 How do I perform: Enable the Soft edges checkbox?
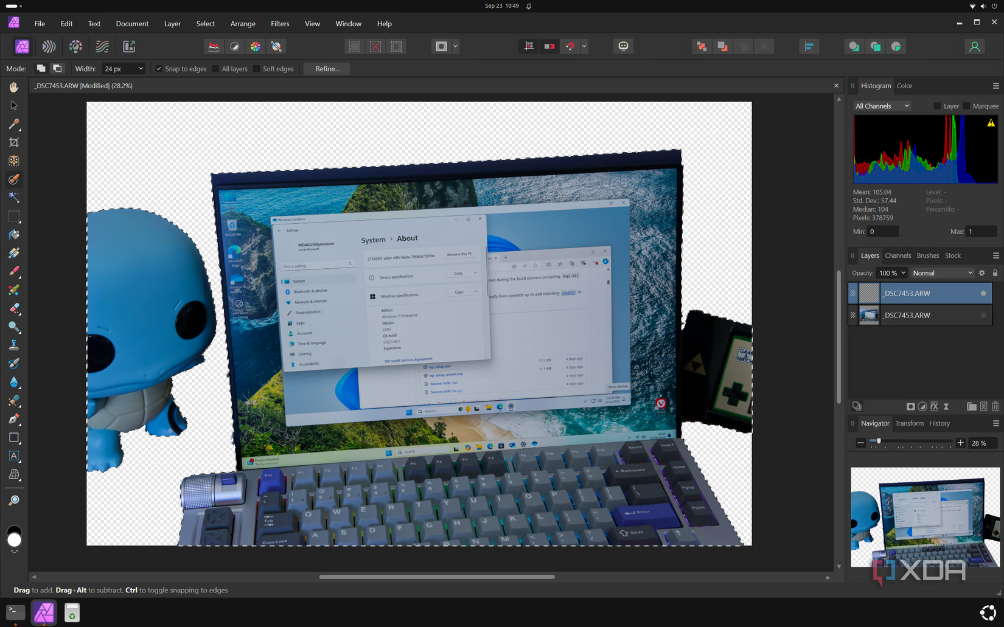point(256,69)
